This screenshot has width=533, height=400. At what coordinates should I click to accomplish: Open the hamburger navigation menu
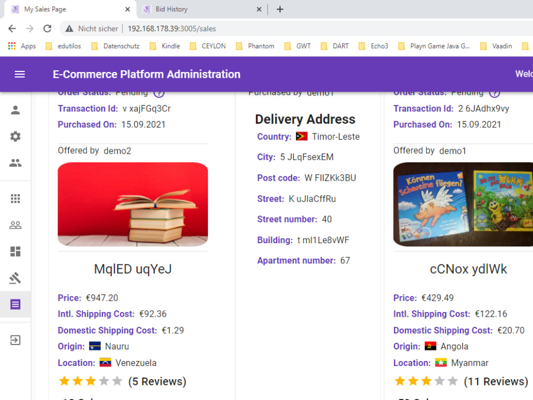point(20,74)
